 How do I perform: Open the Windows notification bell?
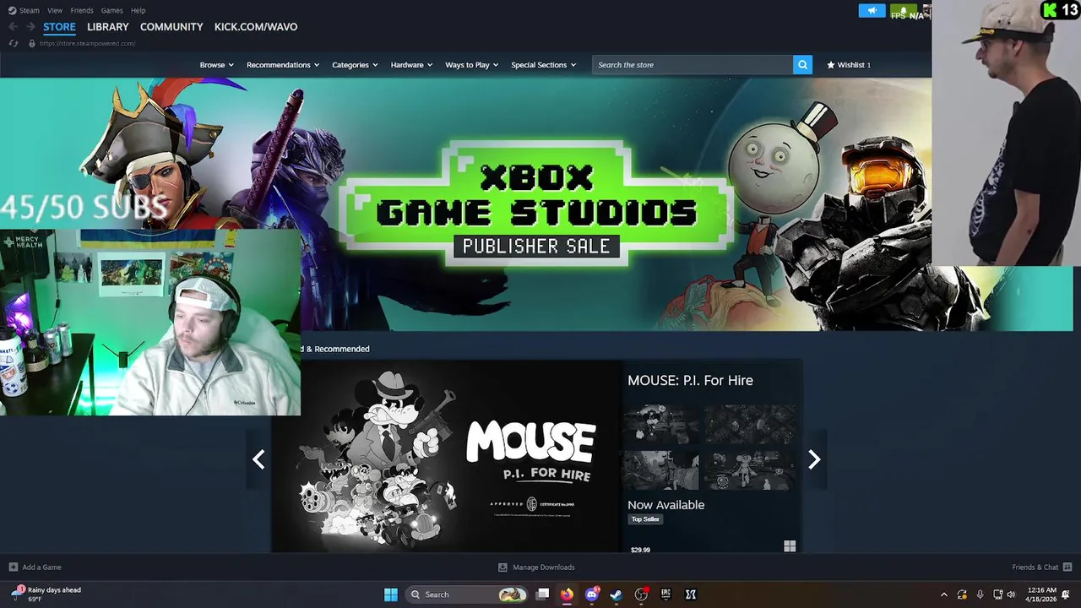tap(1066, 594)
